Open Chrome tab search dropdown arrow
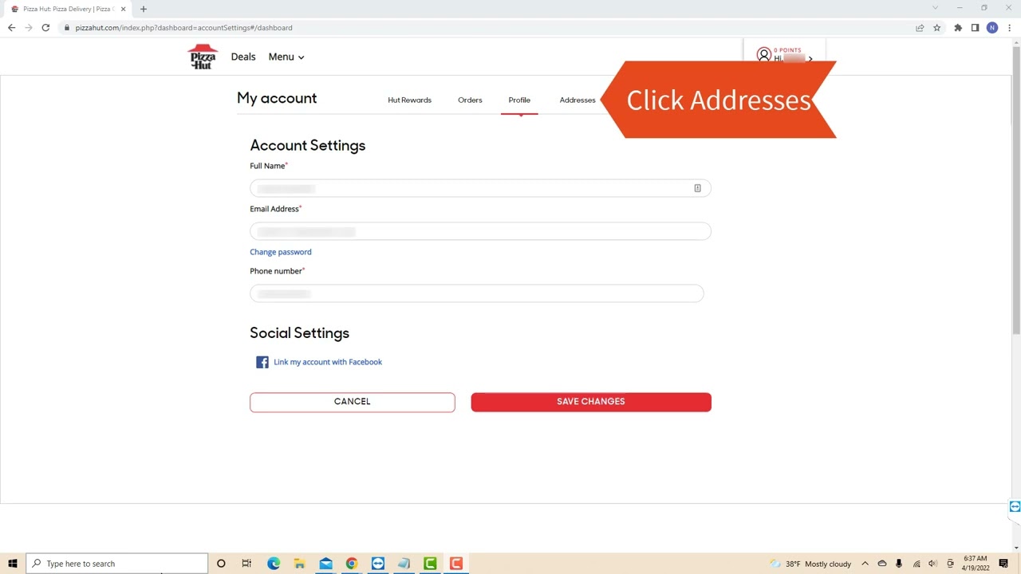The height and width of the screenshot is (574, 1021). pos(935,8)
